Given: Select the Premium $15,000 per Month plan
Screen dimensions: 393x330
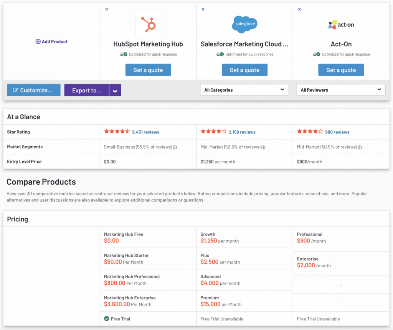Looking at the screenshot, I should pos(244,301).
